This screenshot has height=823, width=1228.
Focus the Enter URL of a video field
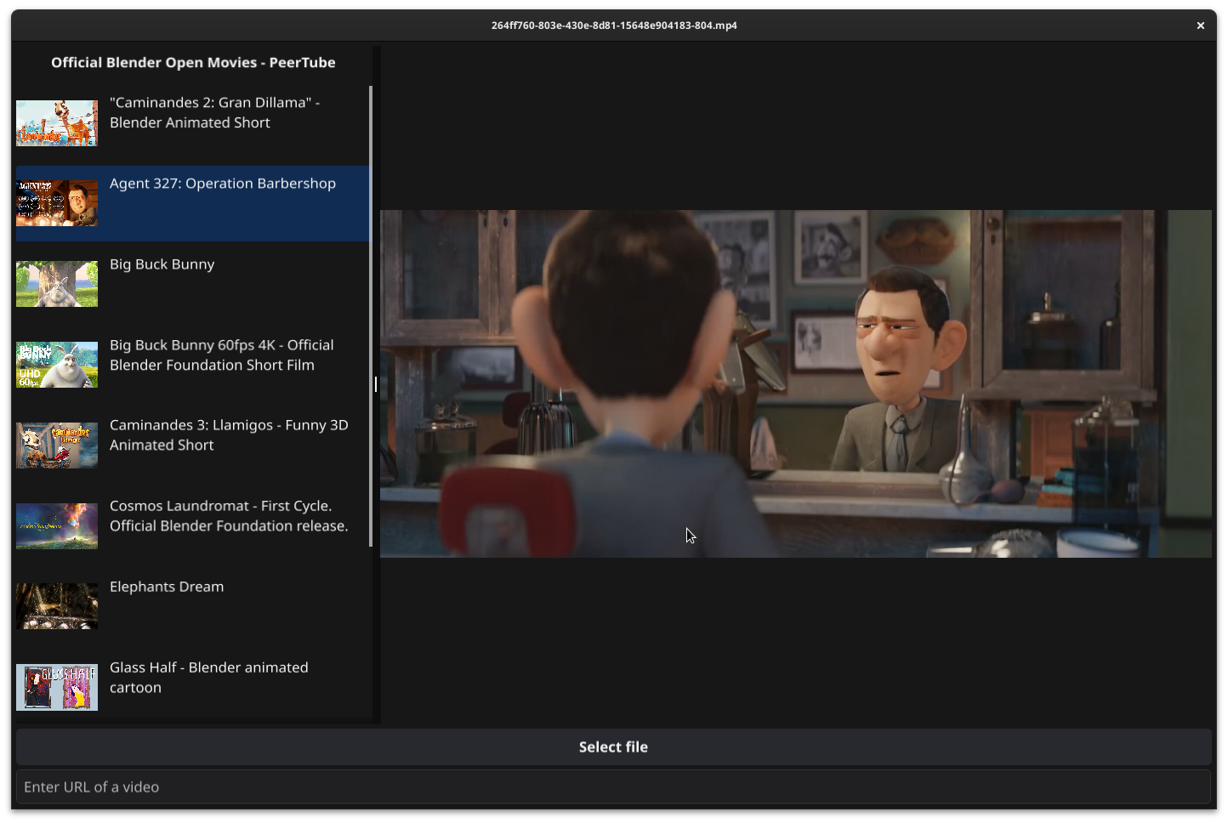[613, 786]
